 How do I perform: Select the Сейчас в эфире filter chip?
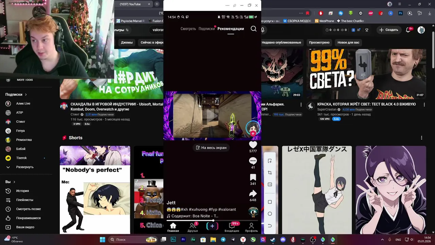click(x=152, y=43)
